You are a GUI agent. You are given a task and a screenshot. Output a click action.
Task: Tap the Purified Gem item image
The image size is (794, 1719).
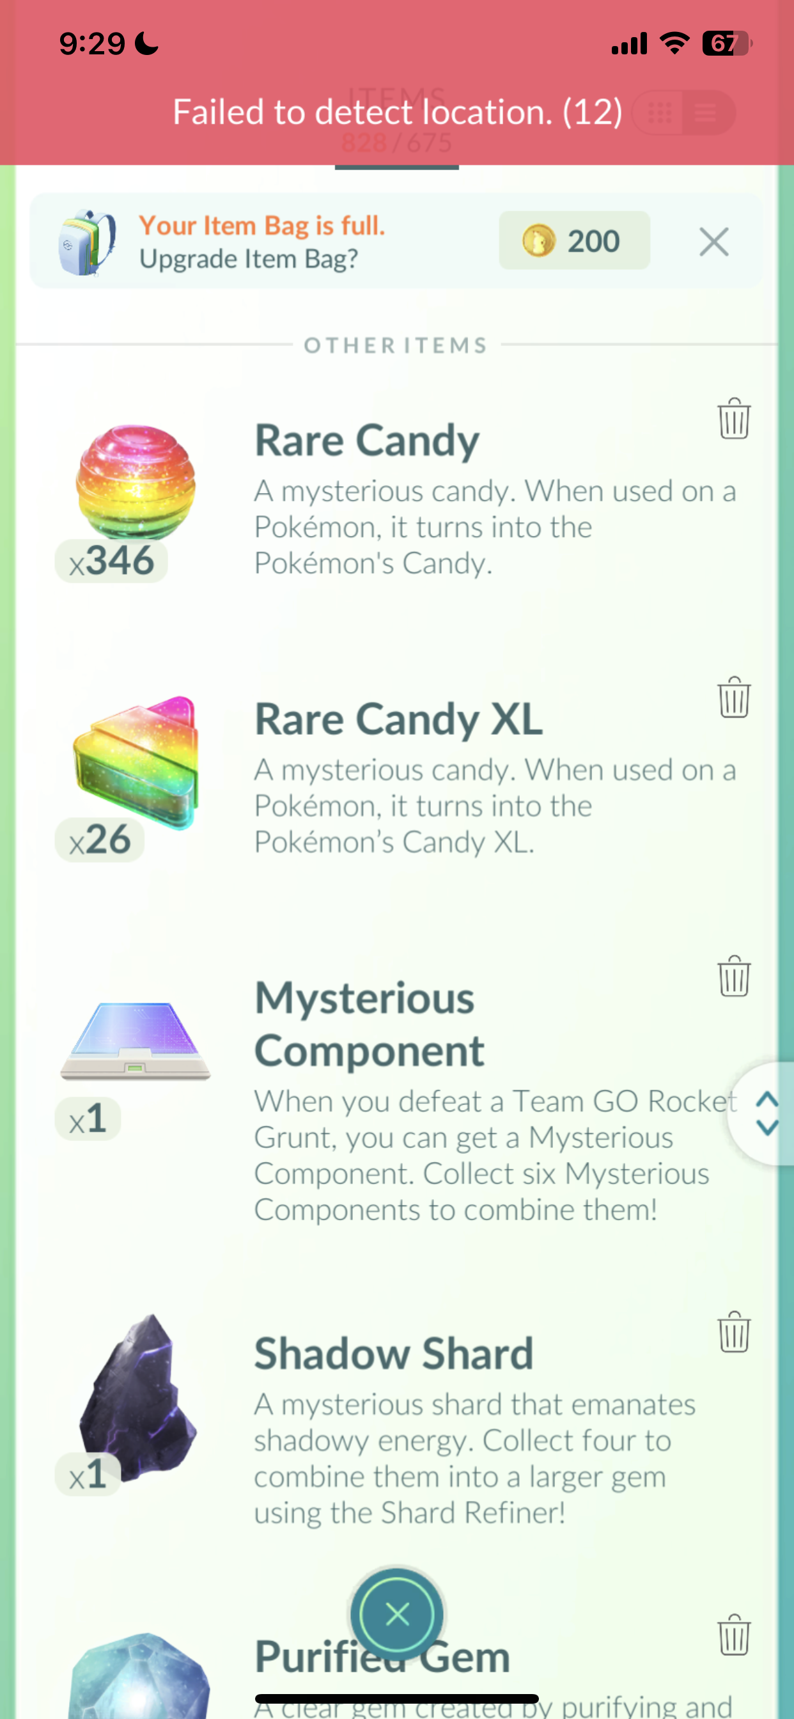pos(139,1675)
